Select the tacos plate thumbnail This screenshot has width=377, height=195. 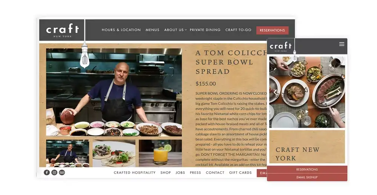pos(114,153)
